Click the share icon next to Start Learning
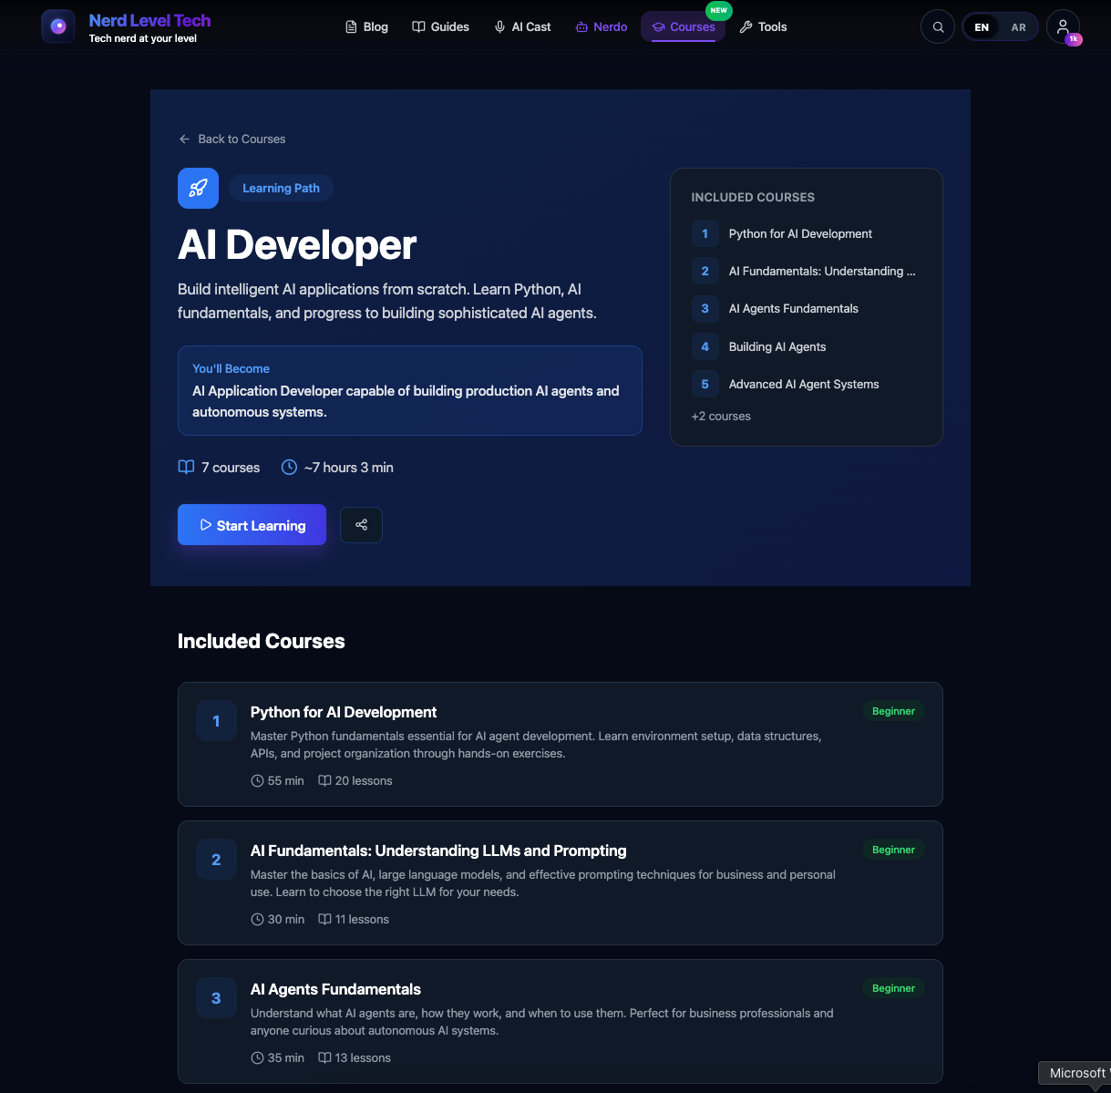 click(361, 524)
